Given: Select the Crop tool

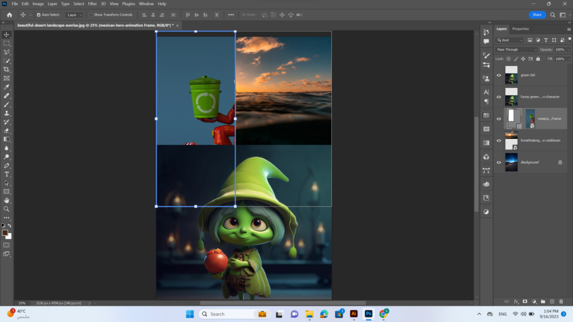Looking at the screenshot, I should 7,69.
